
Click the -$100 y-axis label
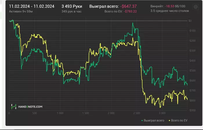[192, 31]
